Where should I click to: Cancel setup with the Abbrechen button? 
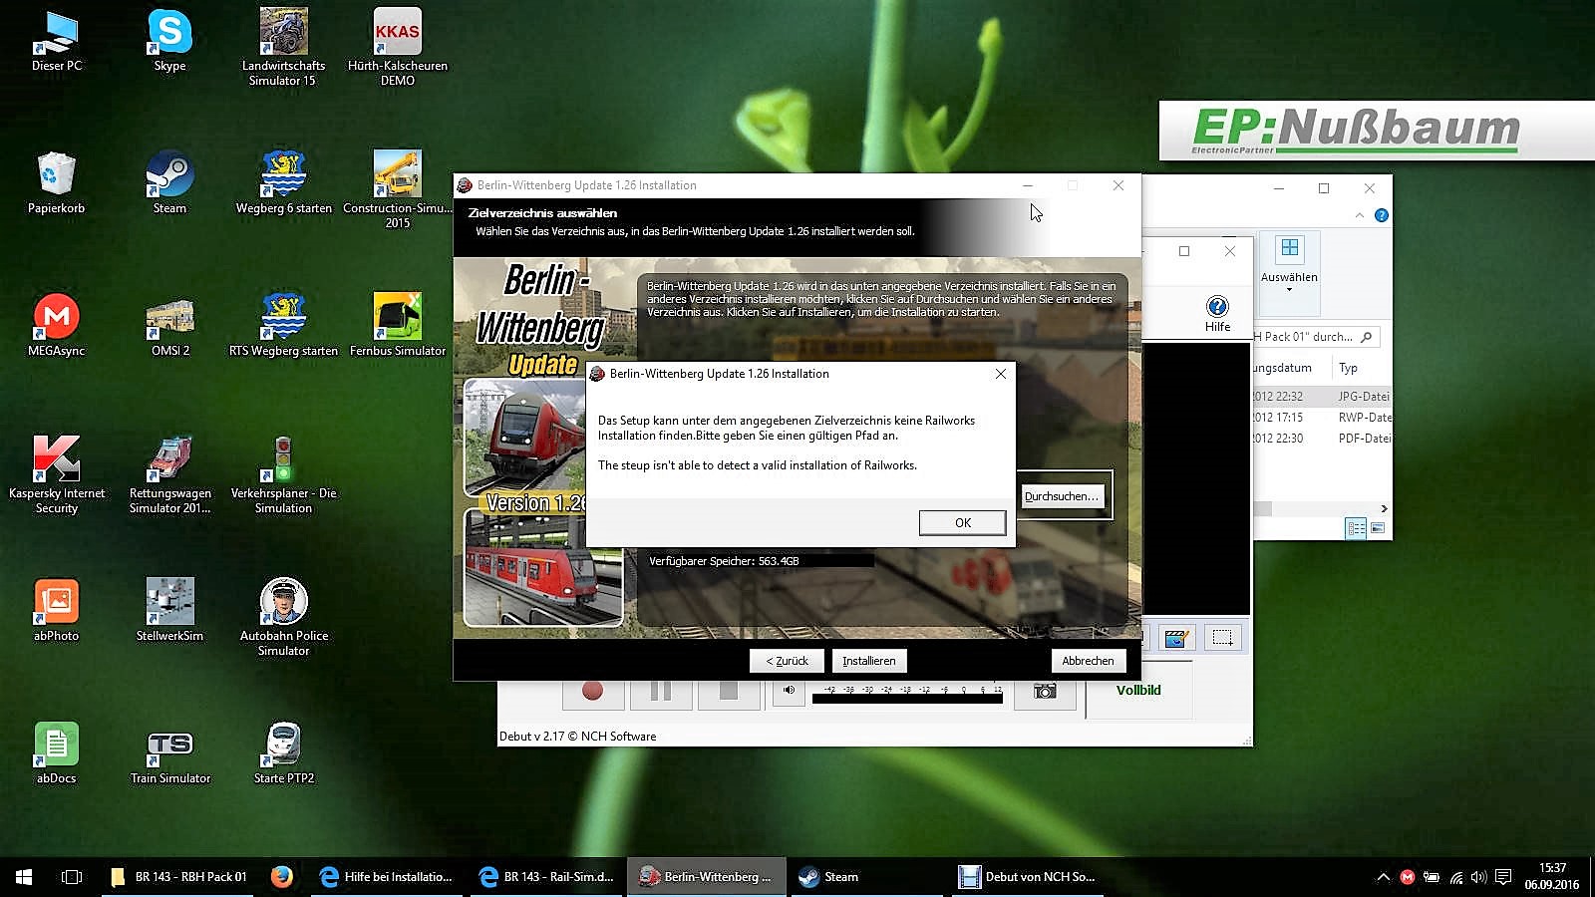click(1088, 661)
